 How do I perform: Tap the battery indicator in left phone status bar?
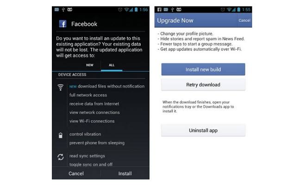pyautogui.click(x=136, y=10)
